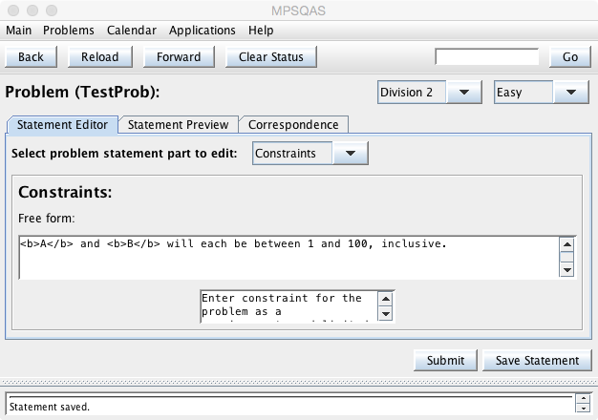Switch to the Statement Preview tab
The image size is (598, 420).
(x=179, y=124)
